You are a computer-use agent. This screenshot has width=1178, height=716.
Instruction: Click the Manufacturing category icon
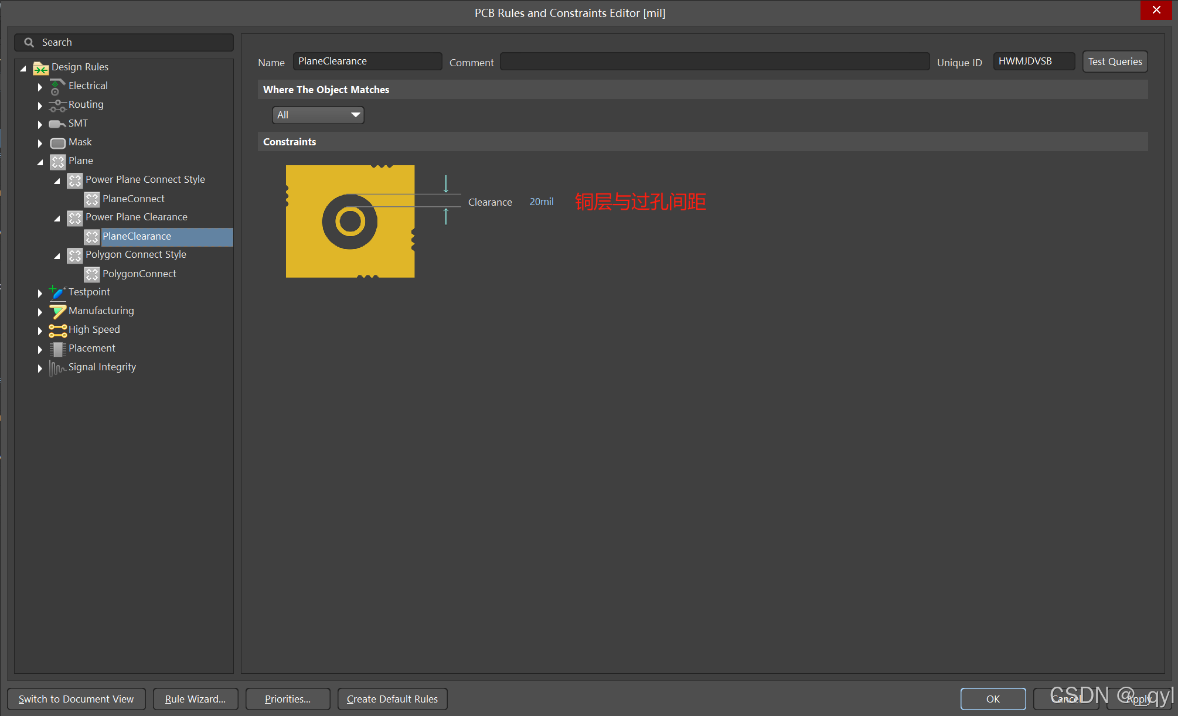point(57,311)
